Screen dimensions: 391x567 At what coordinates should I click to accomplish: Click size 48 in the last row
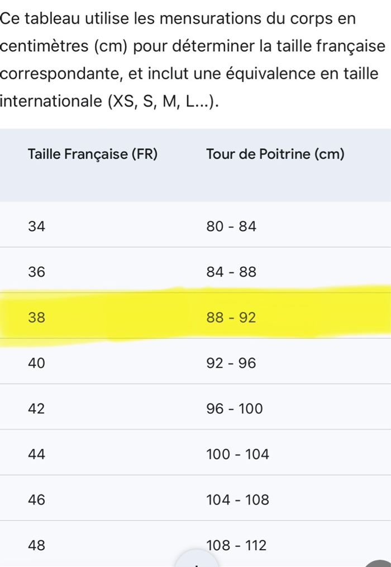coord(37,545)
